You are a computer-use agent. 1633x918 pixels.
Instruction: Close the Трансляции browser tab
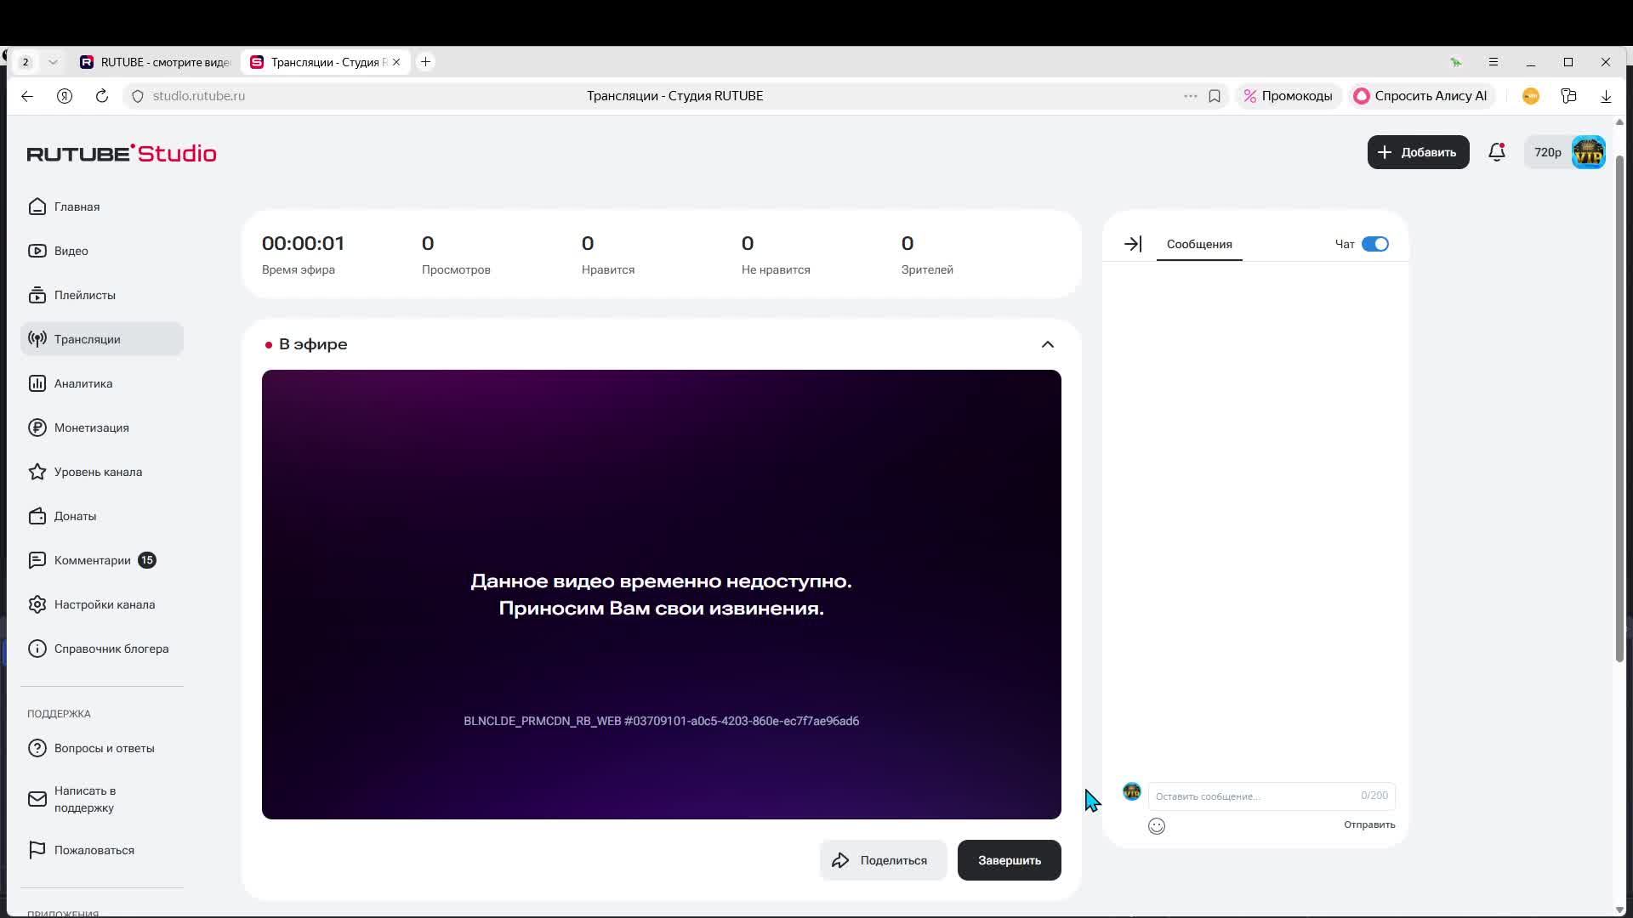pos(396,62)
